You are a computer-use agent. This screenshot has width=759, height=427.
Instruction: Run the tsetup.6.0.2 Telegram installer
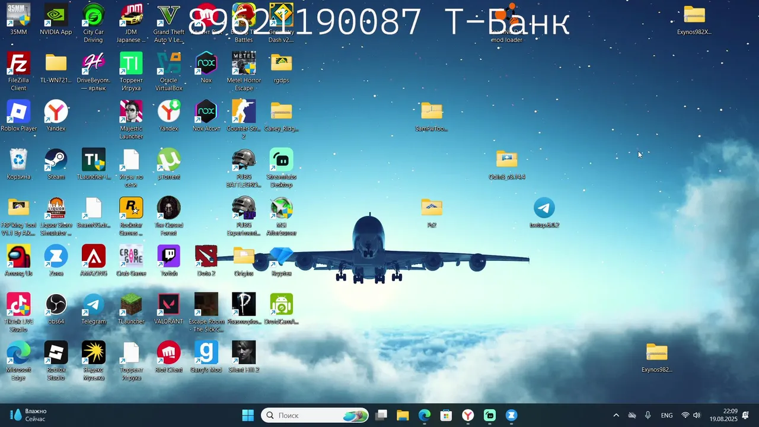(x=544, y=213)
